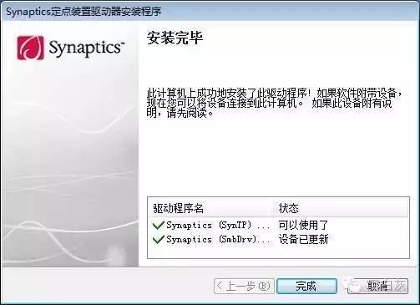Click the installation success message paragraph
The image size is (420, 305).
274,103
